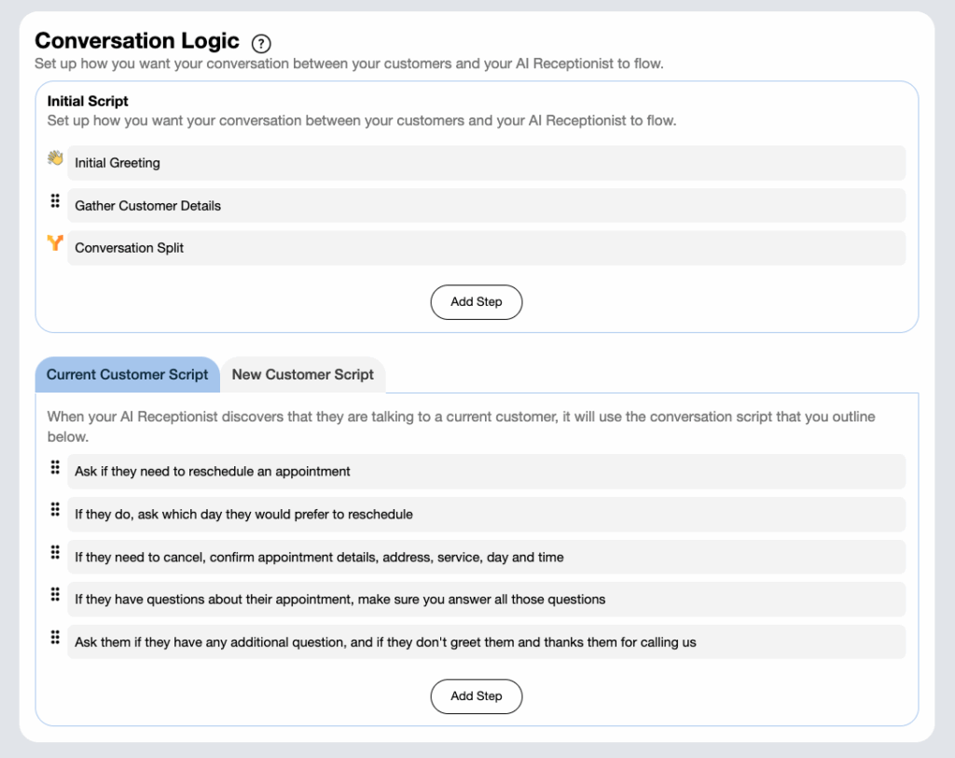Grab the drag handle for Gather Customer Details

55,200
